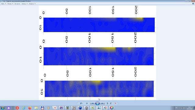The height and width of the screenshot is (110, 195).
Task: Expand the Открыть dropdown arrow
Action: click(35, 4)
